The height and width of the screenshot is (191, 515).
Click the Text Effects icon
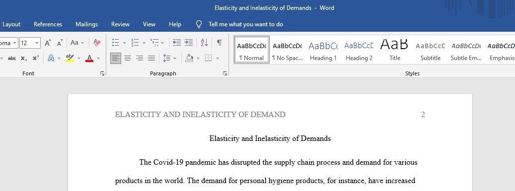pyautogui.click(x=51, y=58)
